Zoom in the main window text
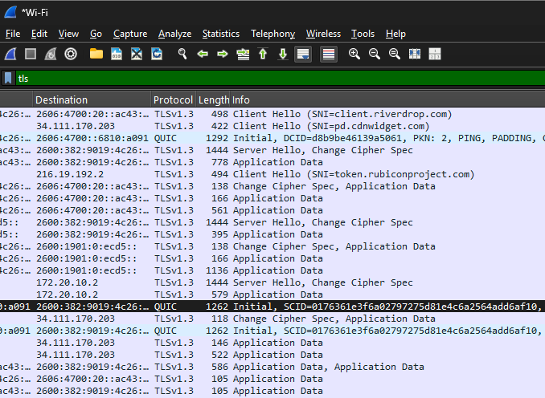The height and width of the screenshot is (398, 545). click(x=354, y=54)
